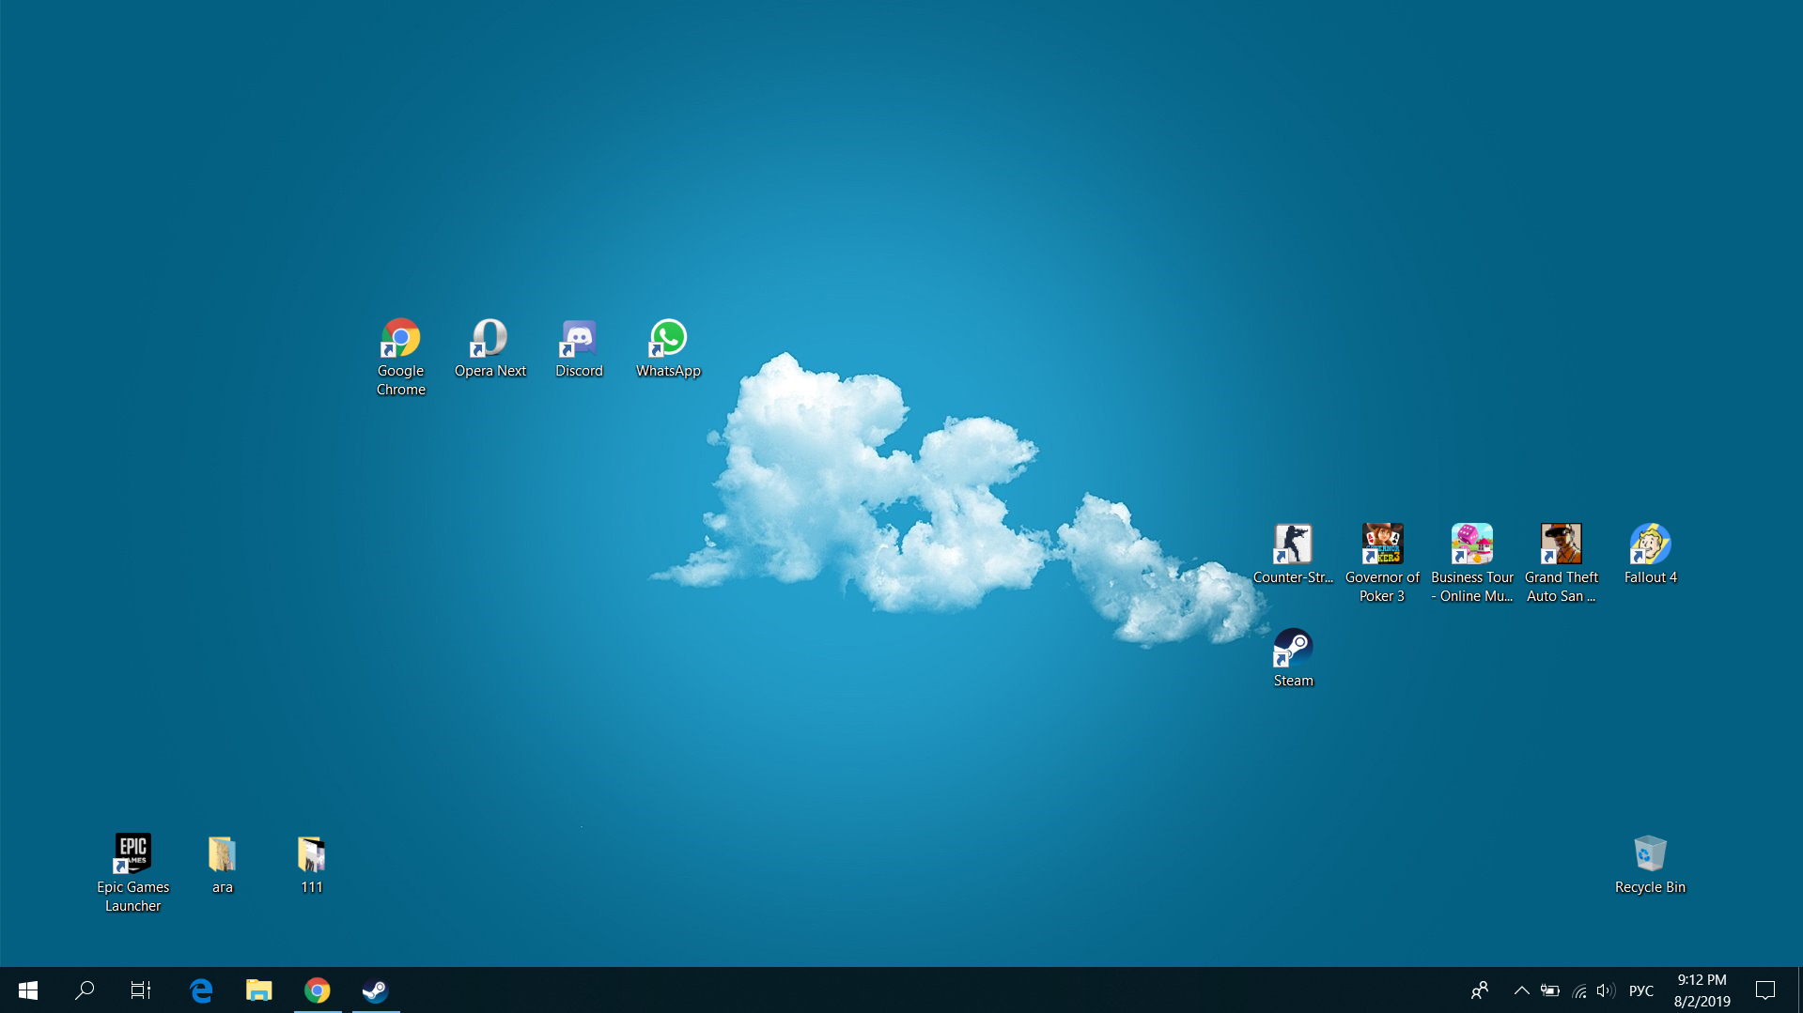Open the volume speaker tray icon
The image size is (1803, 1013).
point(1606,990)
